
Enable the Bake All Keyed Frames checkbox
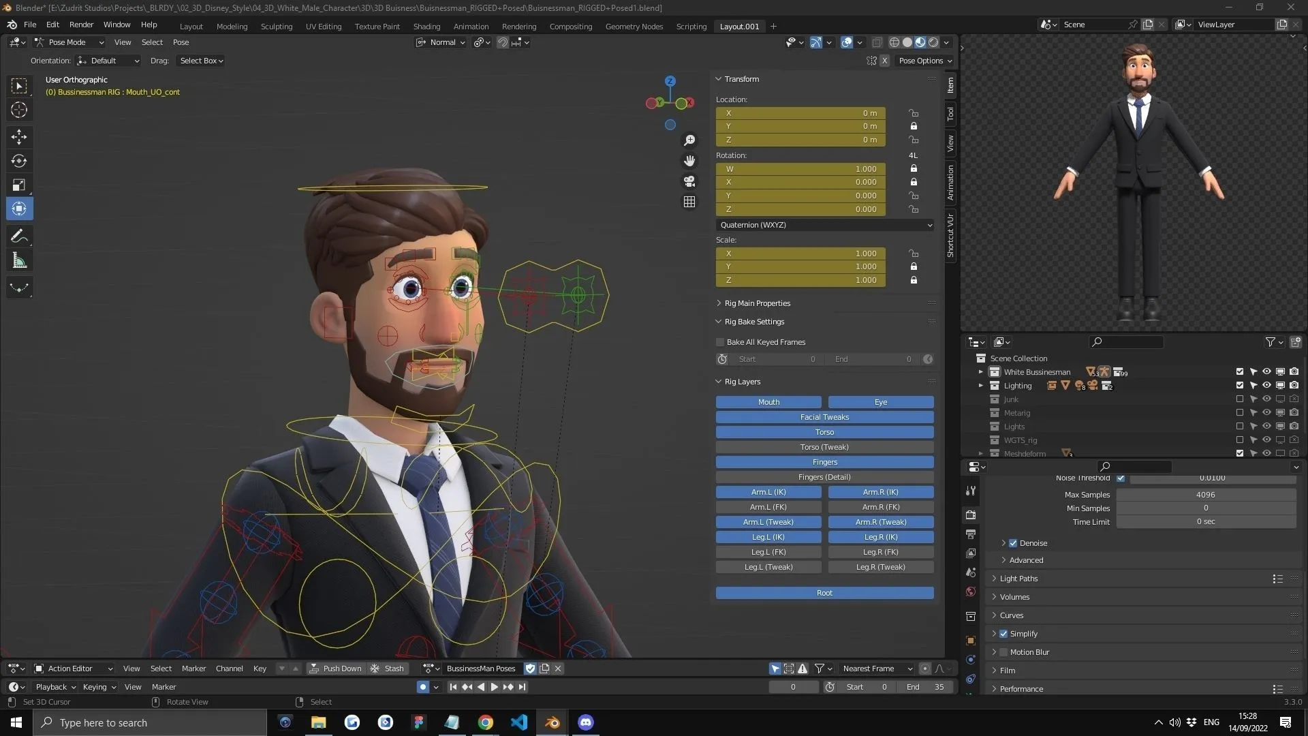point(720,341)
